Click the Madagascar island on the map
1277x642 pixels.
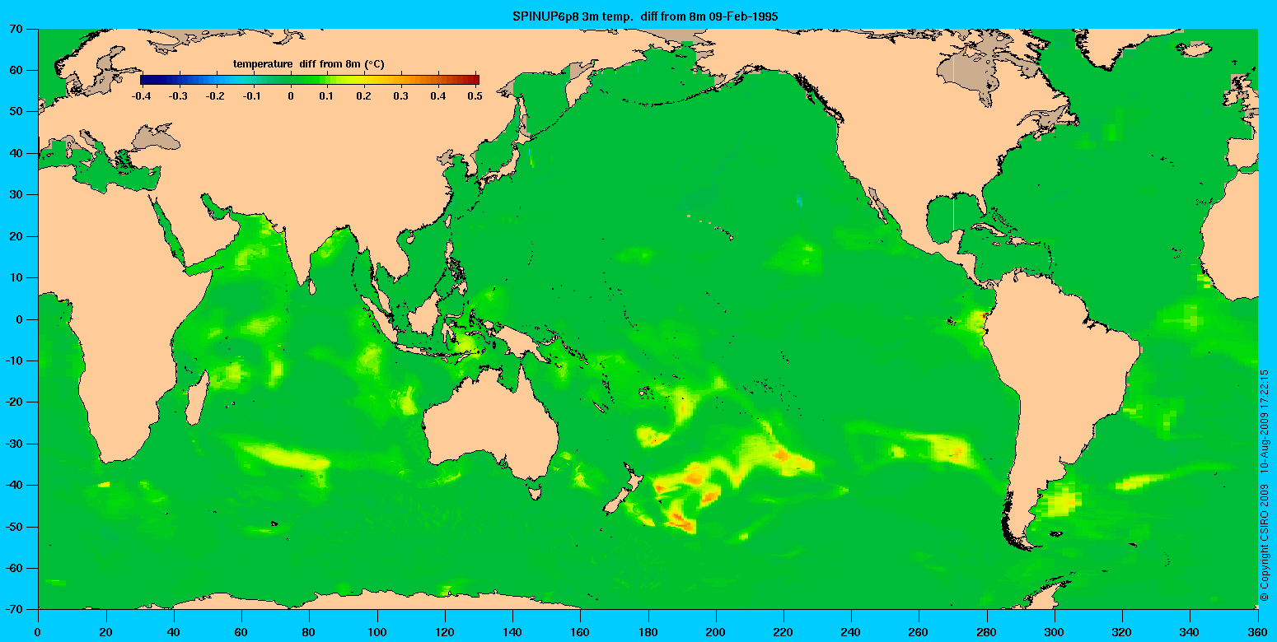coord(198,399)
